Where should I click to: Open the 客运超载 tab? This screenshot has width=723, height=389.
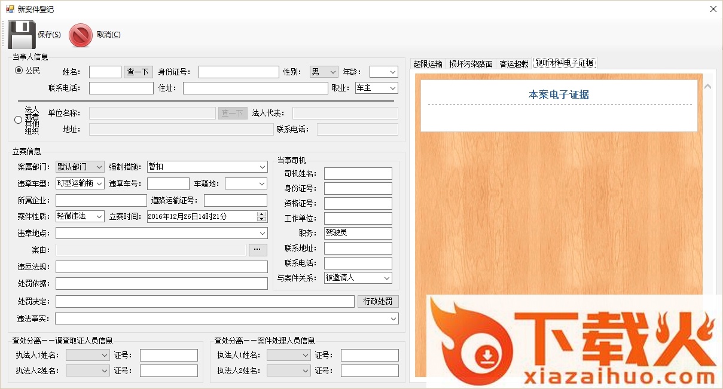(x=514, y=63)
